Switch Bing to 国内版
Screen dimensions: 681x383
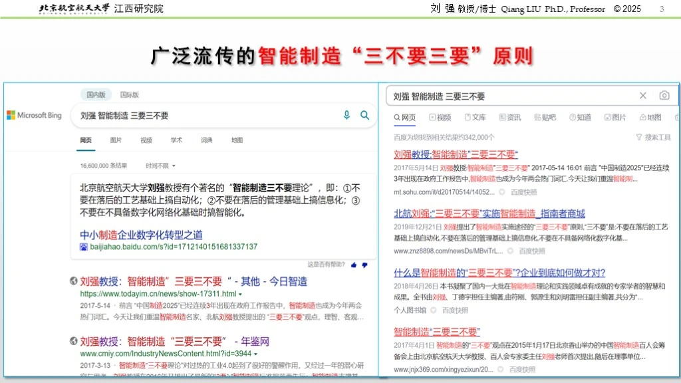(x=96, y=94)
